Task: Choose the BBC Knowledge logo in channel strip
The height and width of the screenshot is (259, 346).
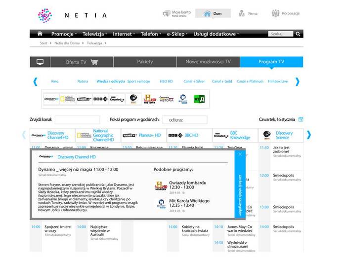Action: point(117,99)
